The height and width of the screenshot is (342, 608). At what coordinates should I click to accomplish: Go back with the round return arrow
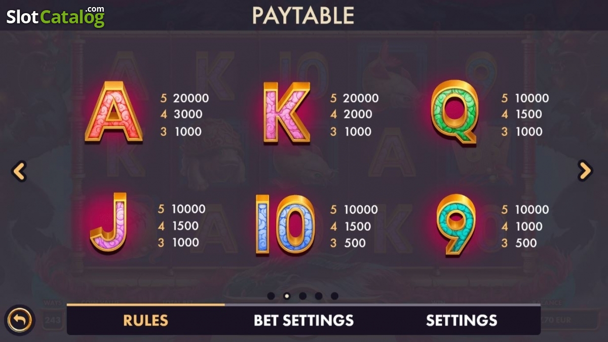tap(19, 320)
